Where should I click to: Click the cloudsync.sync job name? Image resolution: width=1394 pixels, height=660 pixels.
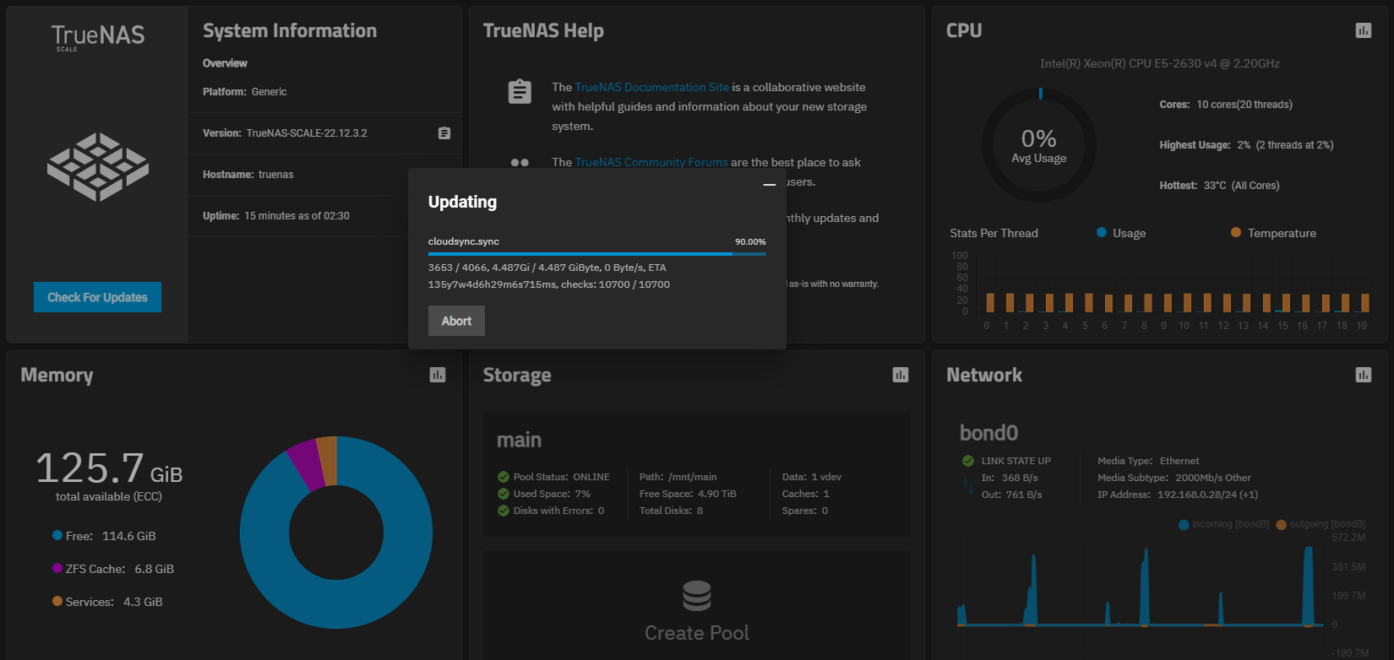click(464, 241)
